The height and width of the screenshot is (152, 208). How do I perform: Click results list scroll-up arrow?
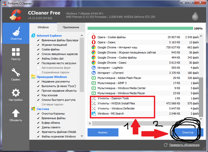(x=201, y=36)
